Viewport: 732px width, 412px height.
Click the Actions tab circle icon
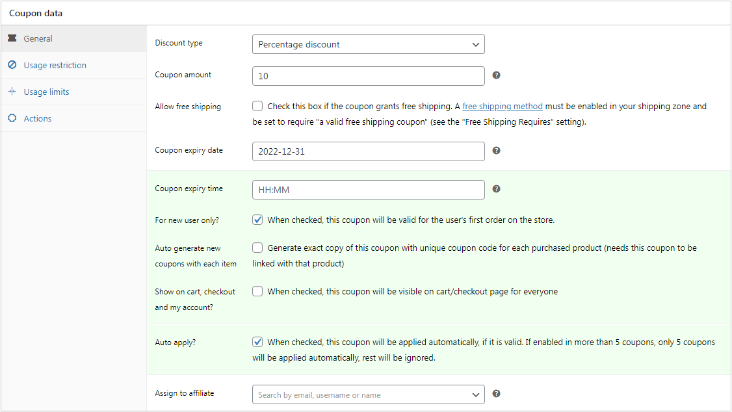[12, 118]
